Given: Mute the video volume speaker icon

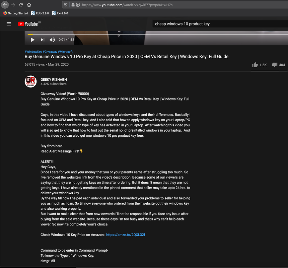Looking at the screenshot, I should point(52,40).
